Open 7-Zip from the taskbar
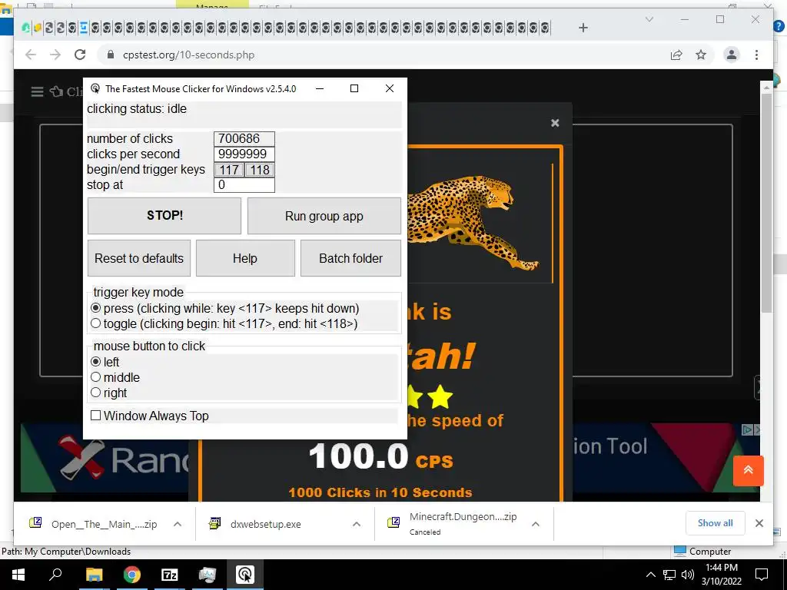This screenshot has height=590, width=787. [x=169, y=575]
